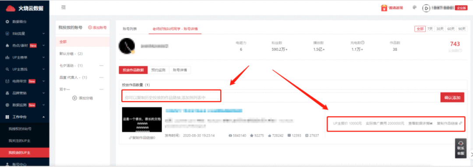
Task: Select the lower 账号详情 tab button
Action: click(180, 70)
